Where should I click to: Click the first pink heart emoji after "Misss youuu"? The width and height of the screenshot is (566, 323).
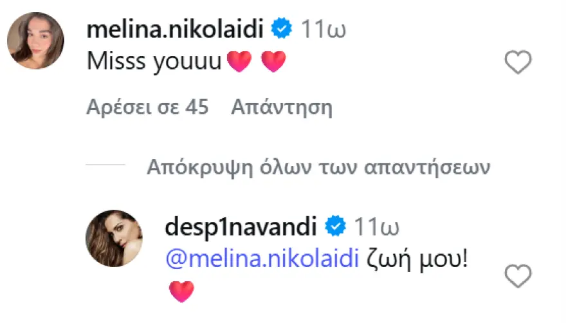(x=239, y=63)
